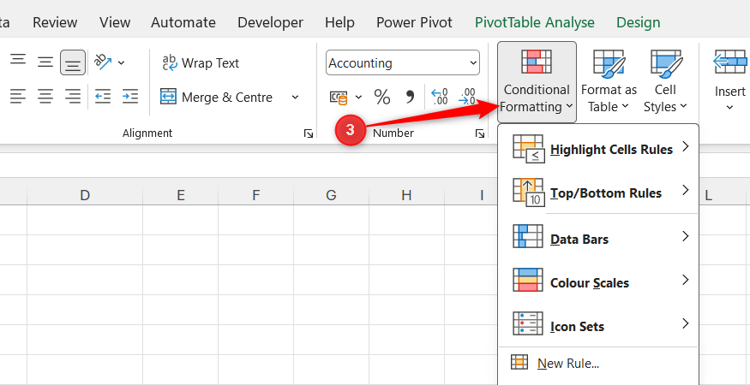Image resolution: width=750 pixels, height=385 pixels.
Task: Click the accounting number format icon
Action: (x=339, y=98)
